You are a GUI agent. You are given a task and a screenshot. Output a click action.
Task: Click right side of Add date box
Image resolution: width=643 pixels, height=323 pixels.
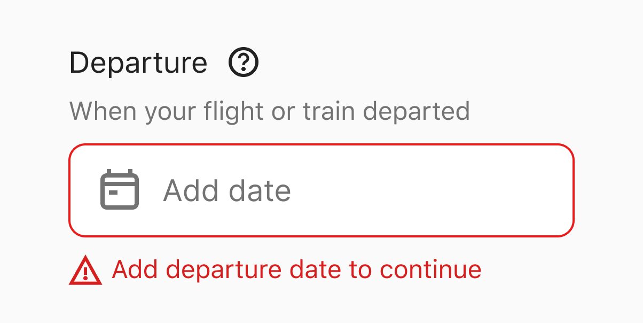[x=523, y=190]
